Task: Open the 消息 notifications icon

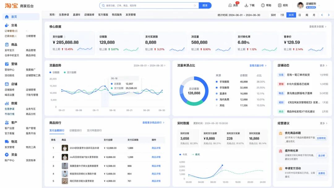Action: [x=230, y=5]
